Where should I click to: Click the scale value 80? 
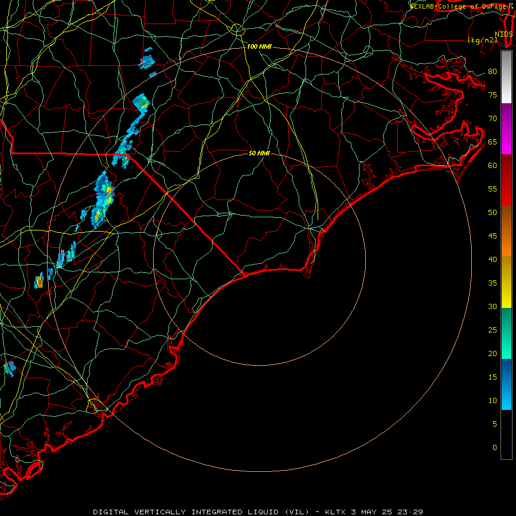click(x=492, y=72)
